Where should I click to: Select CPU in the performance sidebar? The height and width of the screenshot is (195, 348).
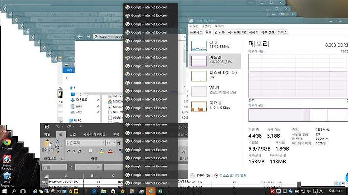pos(215,45)
